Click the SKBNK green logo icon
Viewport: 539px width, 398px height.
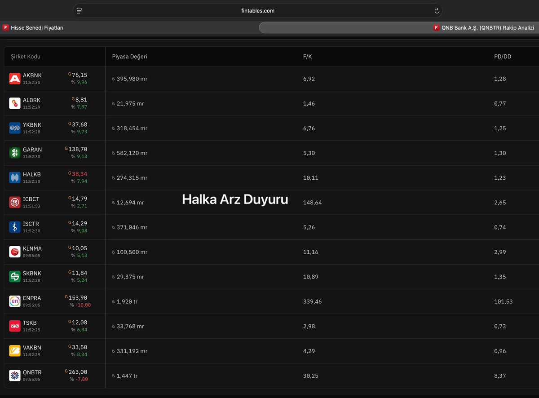[15, 277]
